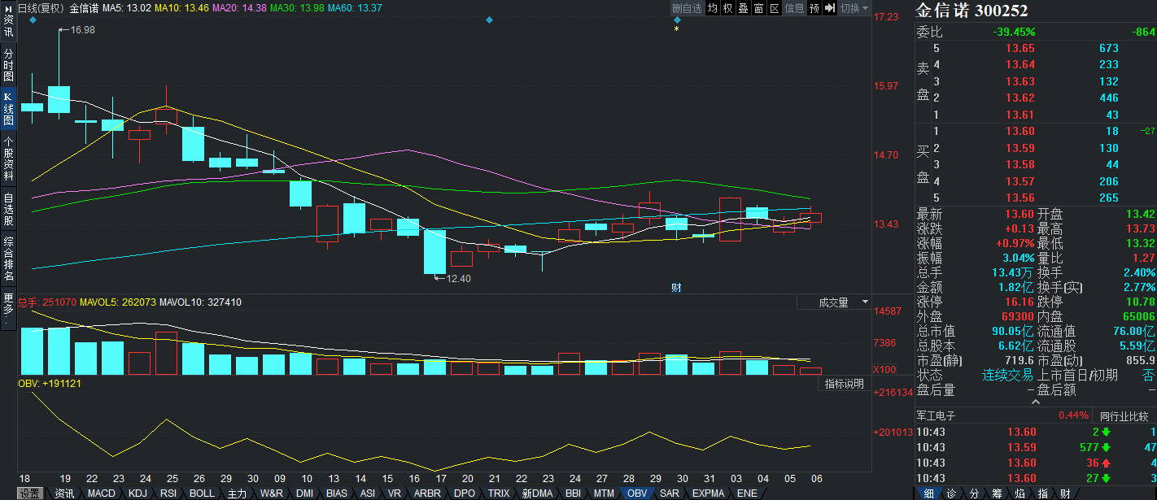Select the OBV indicator tab
The width and height of the screenshot is (1157, 500).
click(x=637, y=493)
